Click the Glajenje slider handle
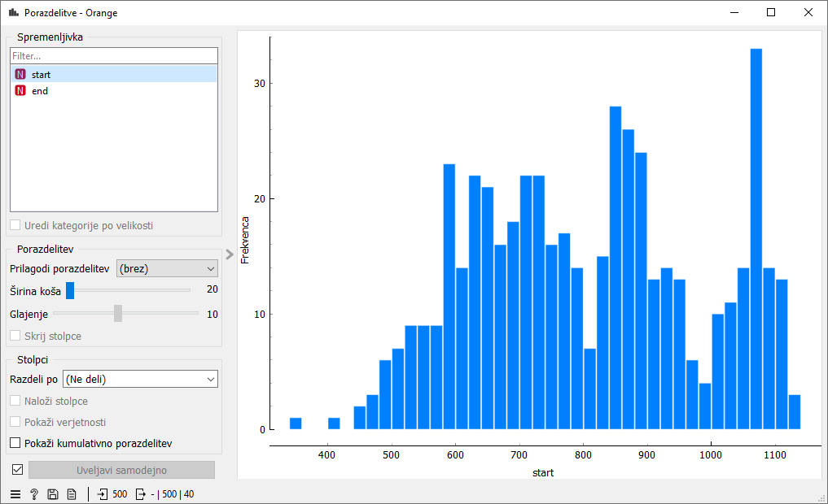828x504 pixels. tap(118, 313)
